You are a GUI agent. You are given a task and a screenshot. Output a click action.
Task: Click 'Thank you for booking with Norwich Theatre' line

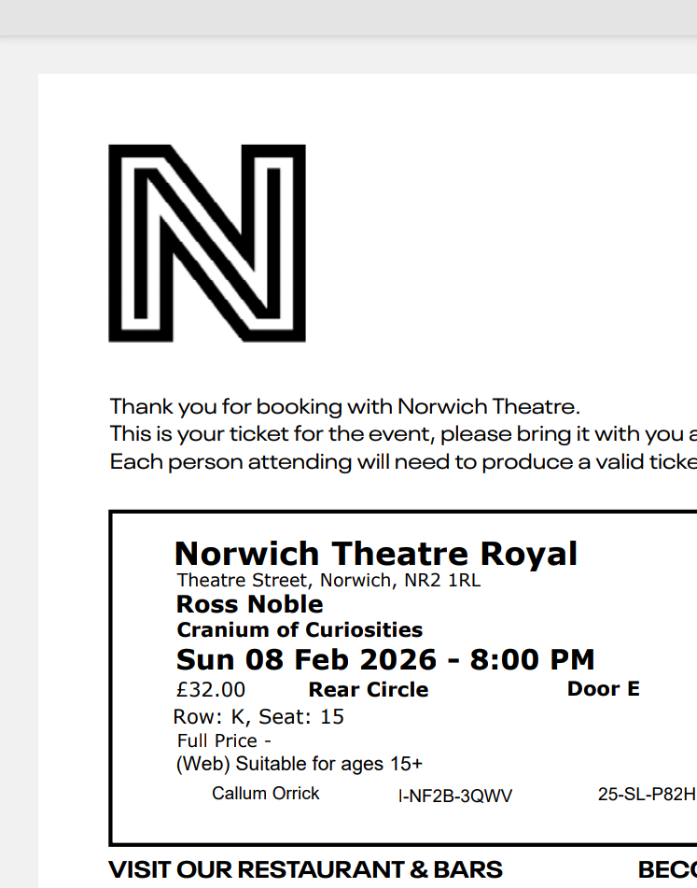coord(345,406)
